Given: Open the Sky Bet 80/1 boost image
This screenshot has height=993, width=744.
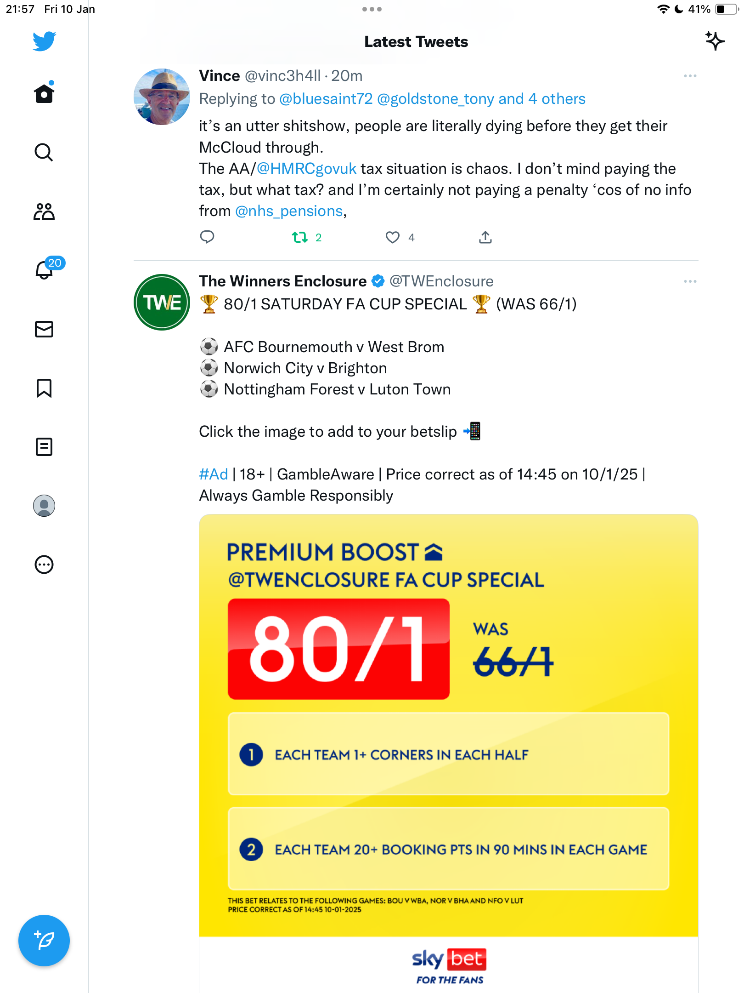Looking at the screenshot, I should click(x=449, y=753).
